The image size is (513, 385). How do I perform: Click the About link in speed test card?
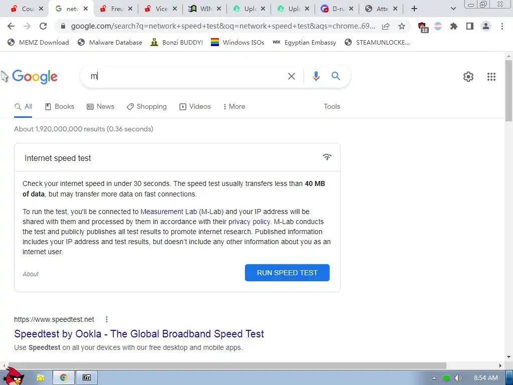point(31,274)
